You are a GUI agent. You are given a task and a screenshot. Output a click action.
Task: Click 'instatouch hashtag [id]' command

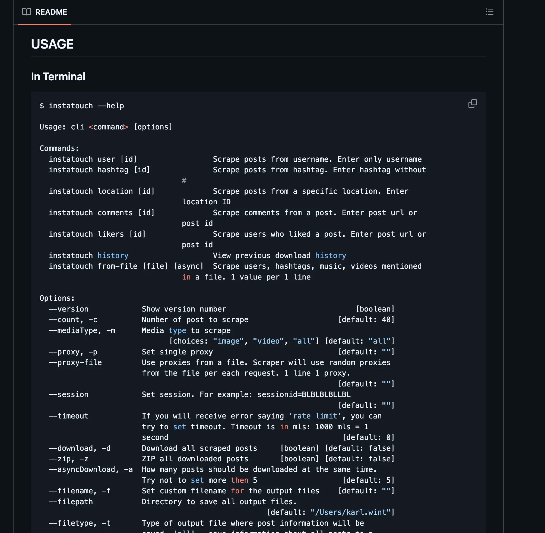coord(99,170)
